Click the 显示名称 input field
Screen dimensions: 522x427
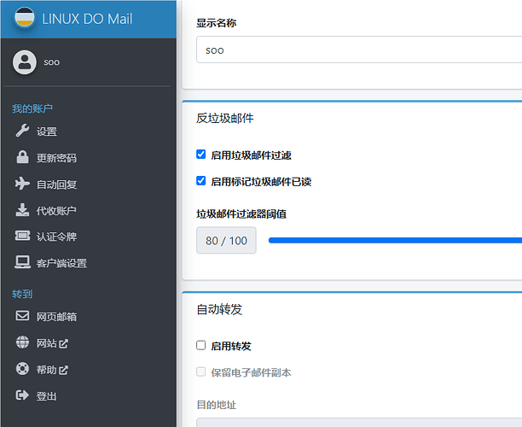359,50
